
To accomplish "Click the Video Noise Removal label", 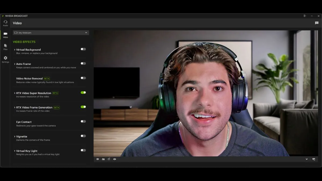I will [29, 79].
